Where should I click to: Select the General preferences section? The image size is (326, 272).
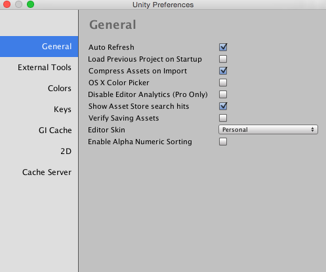click(39, 47)
